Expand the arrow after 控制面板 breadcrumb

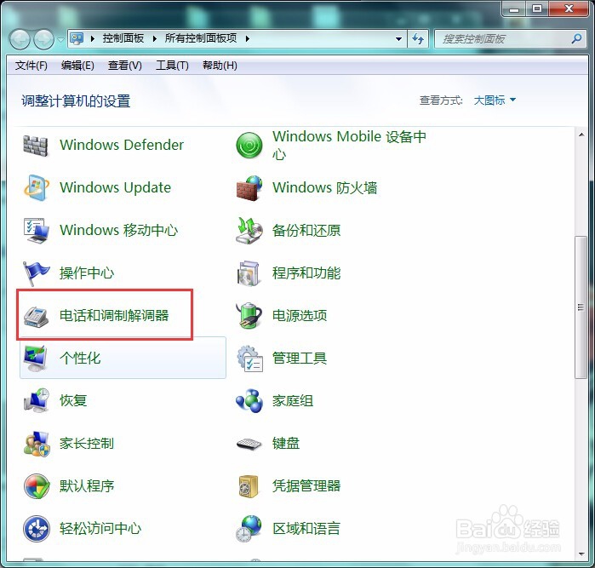click(154, 38)
